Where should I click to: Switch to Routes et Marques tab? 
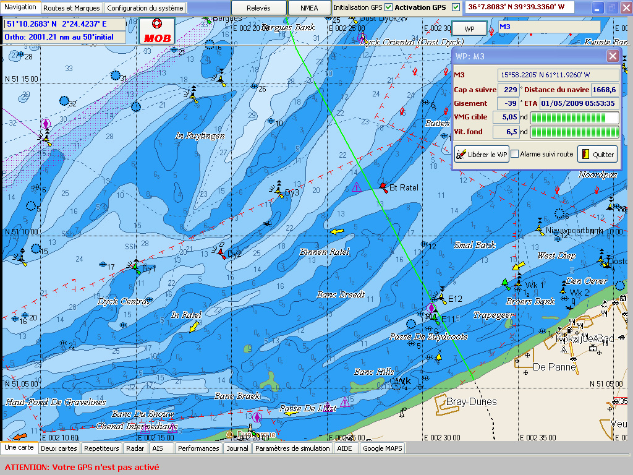pos(72,7)
